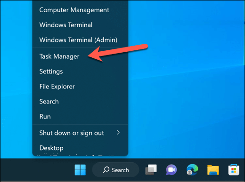Open Microsoft Edge from the taskbar
Screen dimensions: 245x182
click(x=192, y=170)
